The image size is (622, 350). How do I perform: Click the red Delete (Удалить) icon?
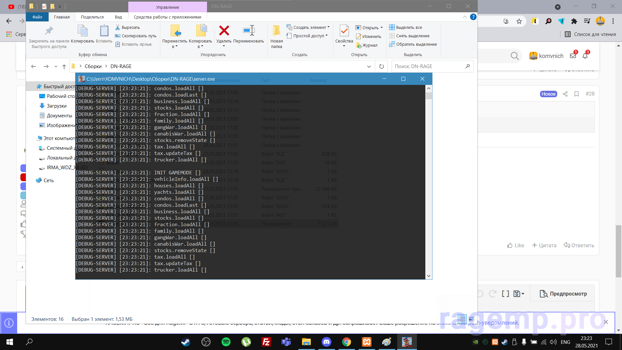coord(224,31)
